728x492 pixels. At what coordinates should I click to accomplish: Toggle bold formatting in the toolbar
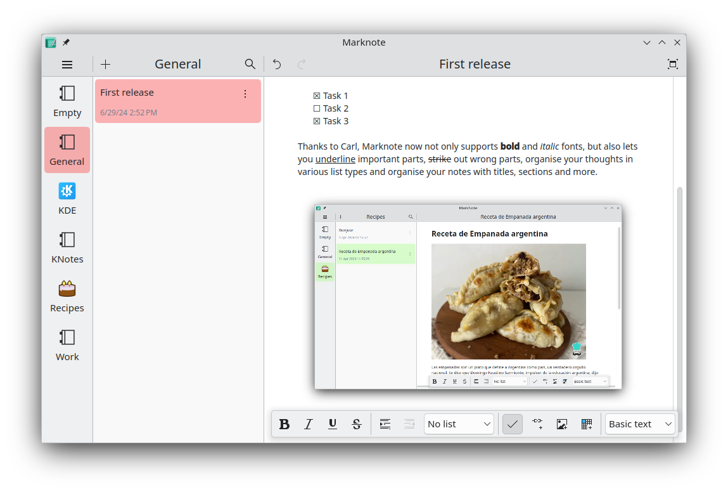tap(284, 424)
